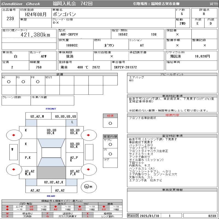Select the ヤブレ interior tear circle
This screenshot has height=219, width=219.
coord(110,144)
